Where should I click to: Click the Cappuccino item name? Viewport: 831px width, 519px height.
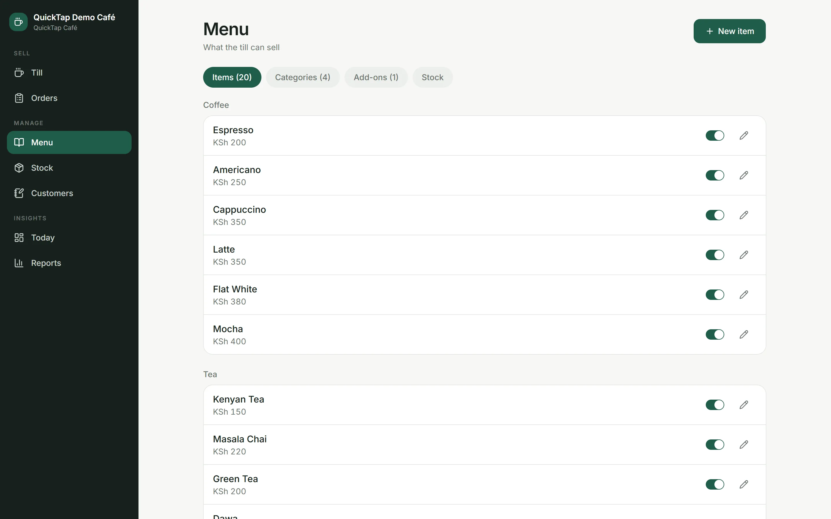coord(239,210)
